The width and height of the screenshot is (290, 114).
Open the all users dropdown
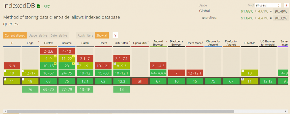(268, 5)
